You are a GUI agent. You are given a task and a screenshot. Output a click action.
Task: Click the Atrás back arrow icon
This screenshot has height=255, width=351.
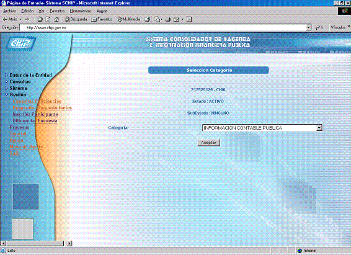(x=5, y=19)
